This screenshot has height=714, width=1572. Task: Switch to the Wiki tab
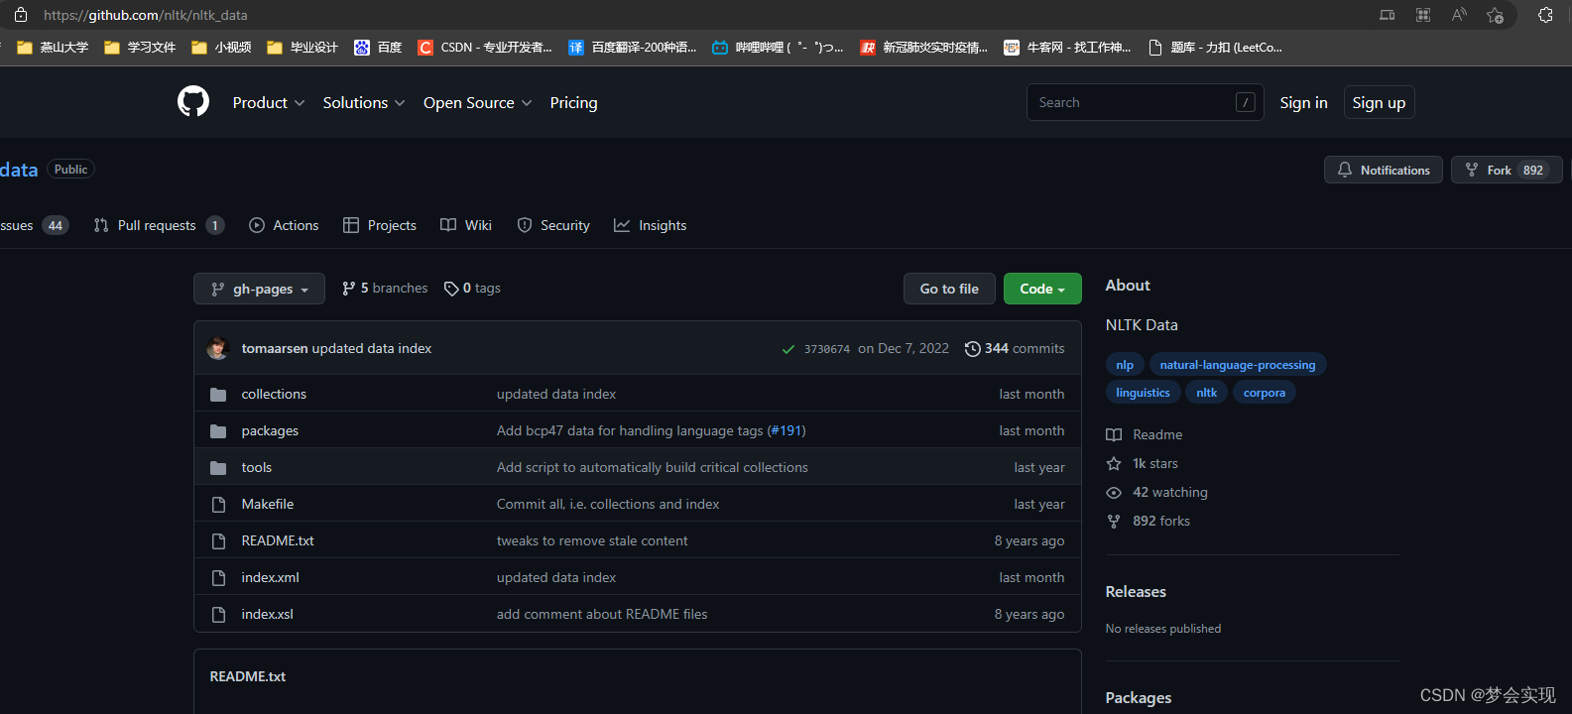click(466, 226)
